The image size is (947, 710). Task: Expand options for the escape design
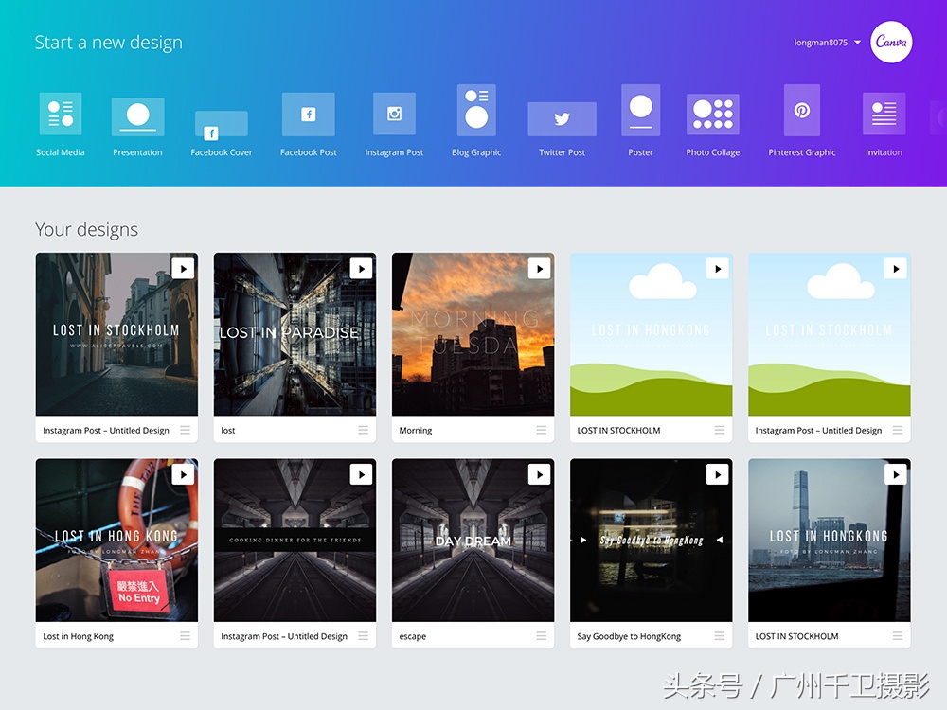(x=541, y=636)
